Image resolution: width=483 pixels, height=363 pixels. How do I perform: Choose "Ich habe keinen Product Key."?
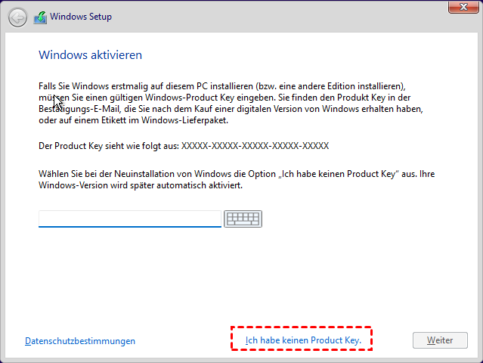[x=303, y=340]
